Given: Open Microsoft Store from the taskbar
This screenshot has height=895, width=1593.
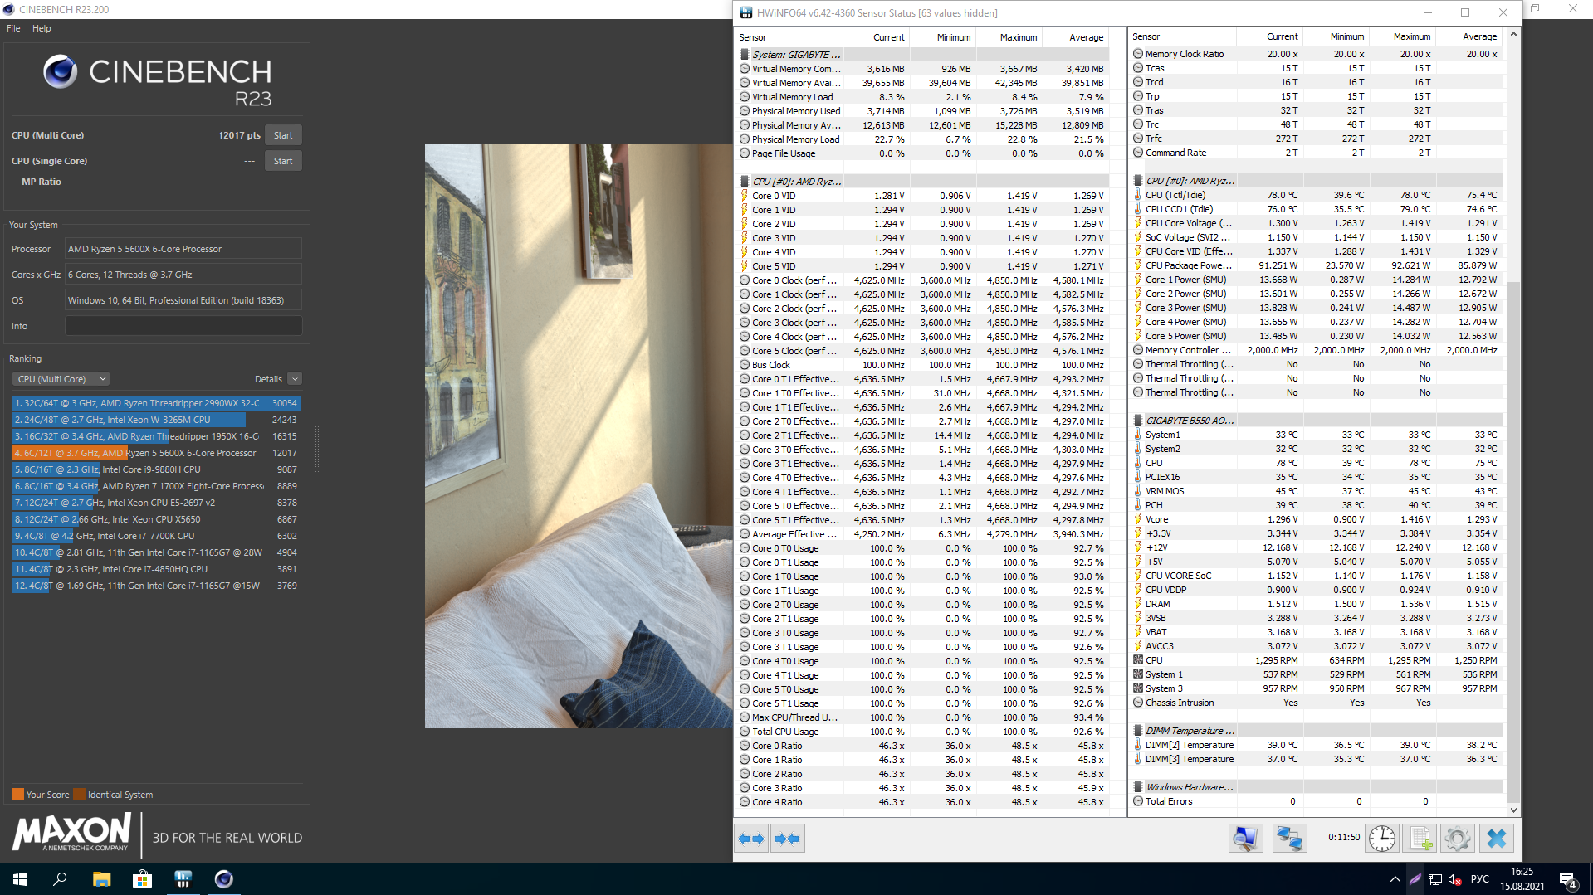Looking at the screenshot, I should [x=142, y=879].
